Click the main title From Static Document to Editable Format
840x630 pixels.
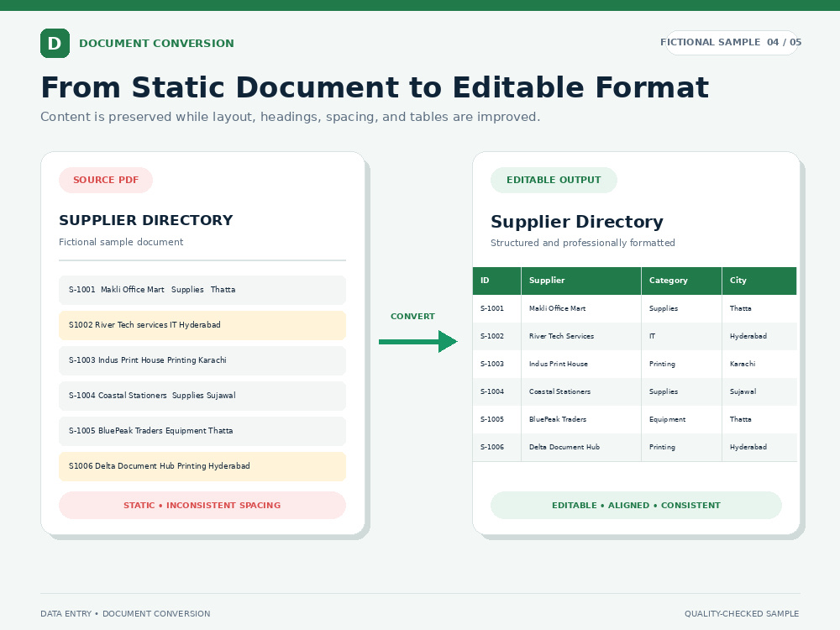pos(375,87)
